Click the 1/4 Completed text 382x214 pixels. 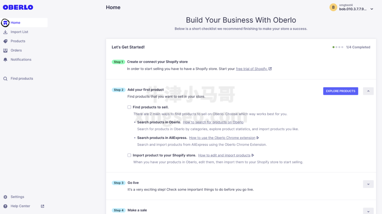point(358,47)
